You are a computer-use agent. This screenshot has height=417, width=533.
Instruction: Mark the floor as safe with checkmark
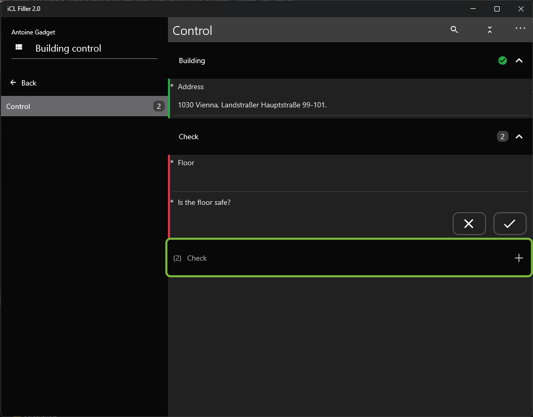510,224
